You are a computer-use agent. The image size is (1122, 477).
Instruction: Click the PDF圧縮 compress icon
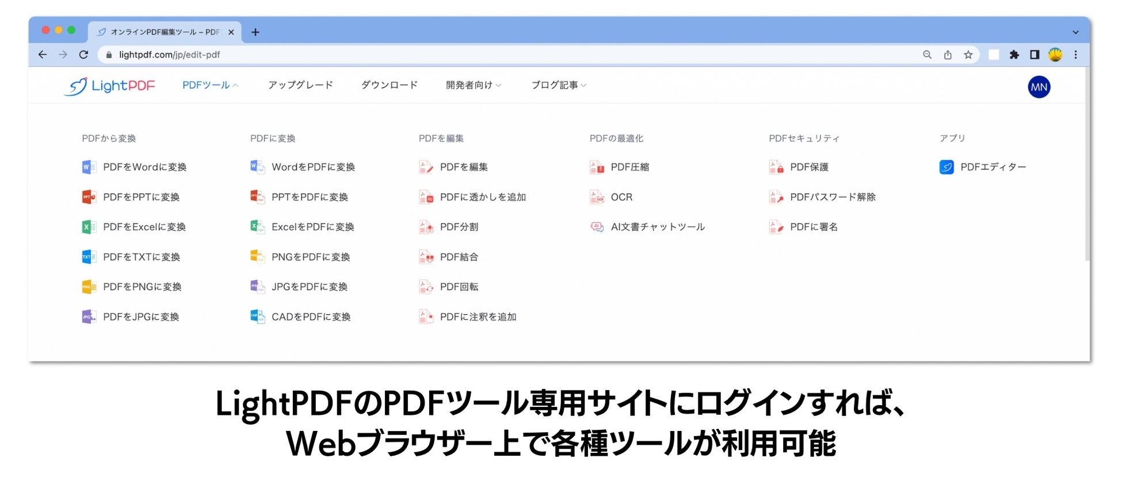(x=597, y=167)
